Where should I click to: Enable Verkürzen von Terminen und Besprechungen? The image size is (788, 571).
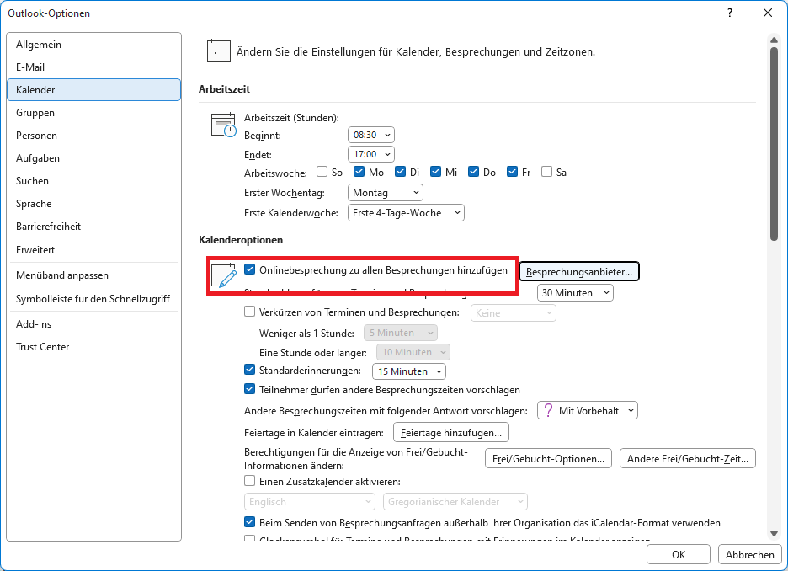[x=250, y=312]
